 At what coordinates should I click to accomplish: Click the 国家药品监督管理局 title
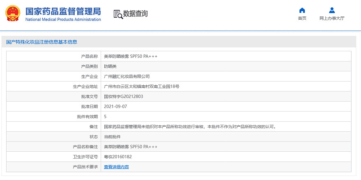click(63, 11)
